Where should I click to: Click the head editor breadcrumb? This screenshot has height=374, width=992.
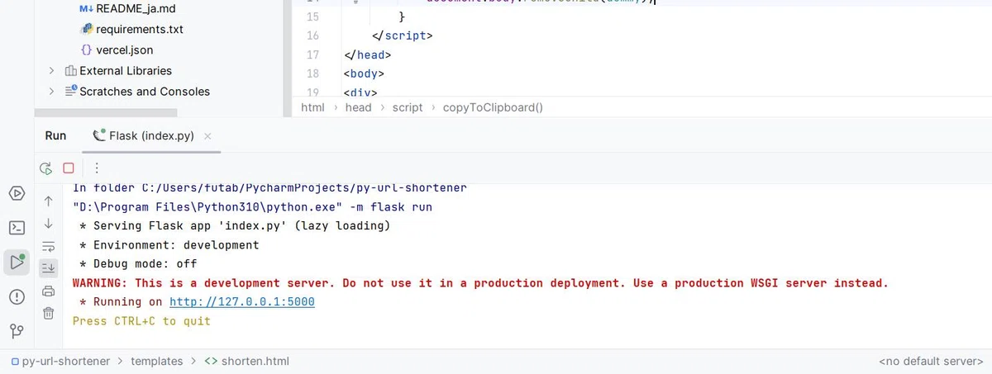(x=358, y=107)
